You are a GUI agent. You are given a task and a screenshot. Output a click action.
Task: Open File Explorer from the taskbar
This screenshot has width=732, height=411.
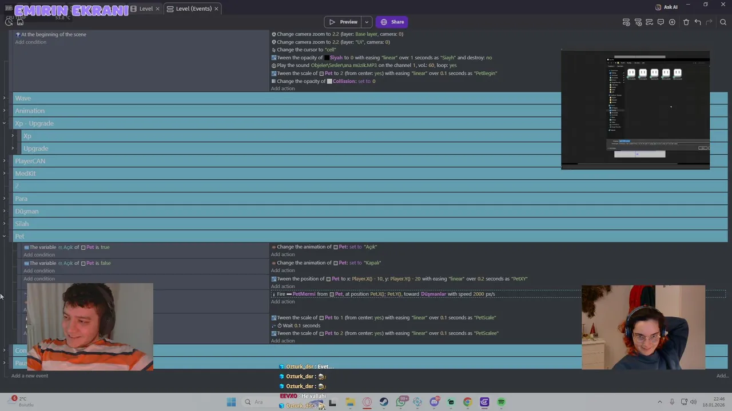(350, 402)
